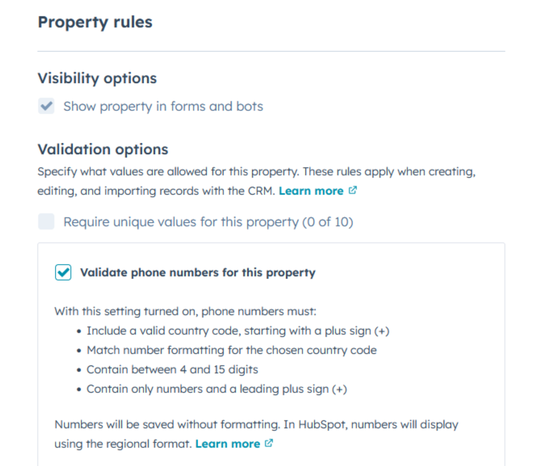533x466 pixels.
Task: Click 'Contain only numbers and a leading plus' bullet
Action: point(217,389)
